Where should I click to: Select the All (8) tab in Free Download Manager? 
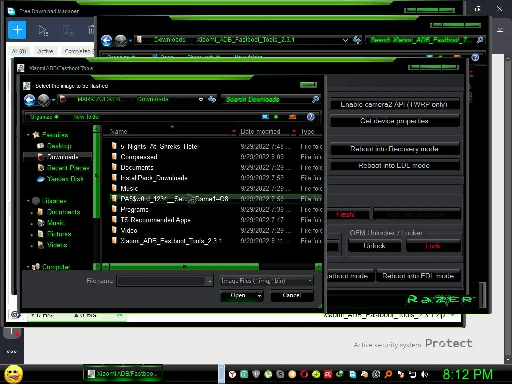coord(19,51)
